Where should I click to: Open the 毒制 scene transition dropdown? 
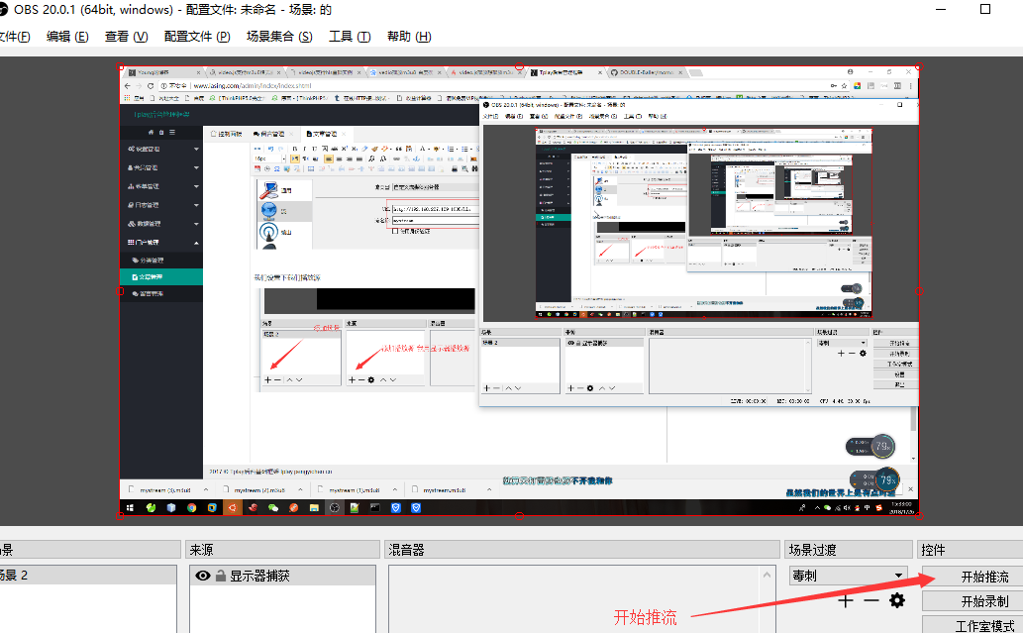(848, 576)
